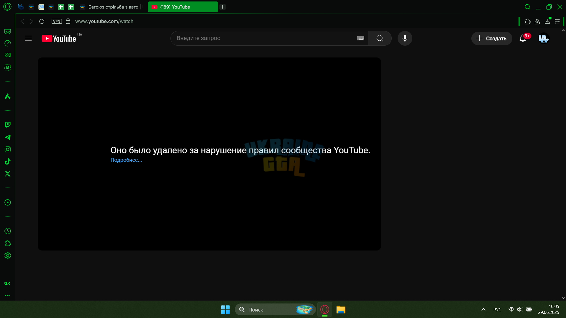Open Easy Setup sliders menu
Image resolution: width=566 pixels, height=318 pixels.
(x=557, y=22)
